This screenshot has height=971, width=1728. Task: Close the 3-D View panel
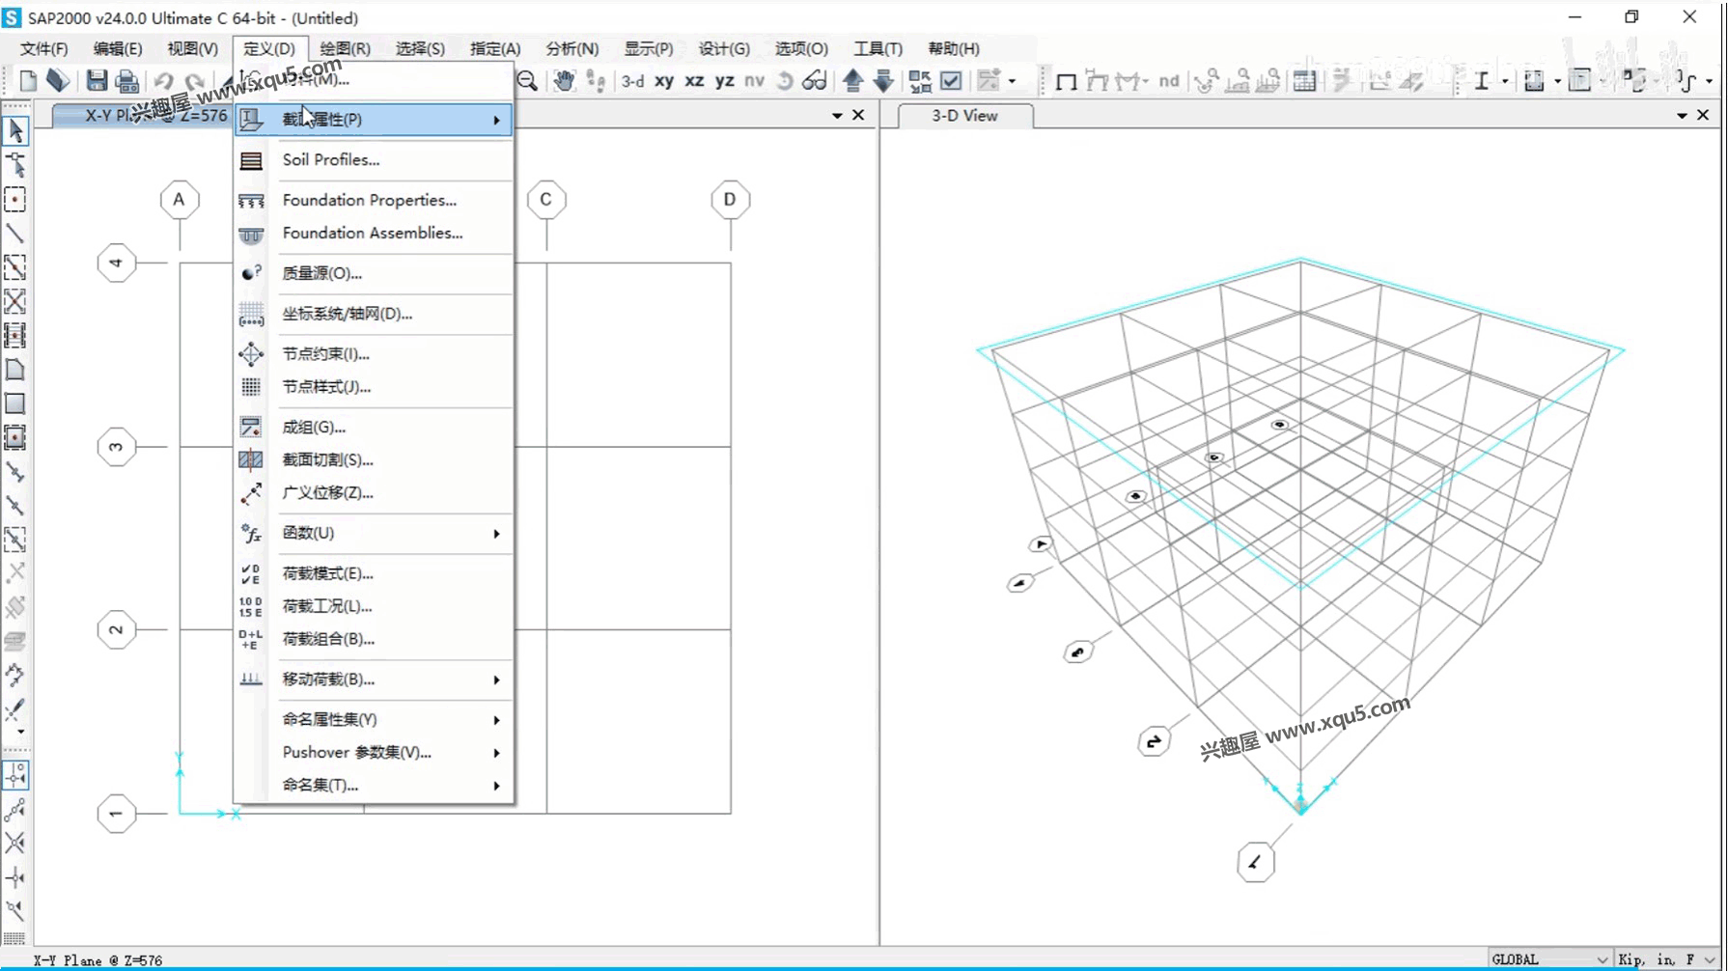click(x=1703, y=115)
